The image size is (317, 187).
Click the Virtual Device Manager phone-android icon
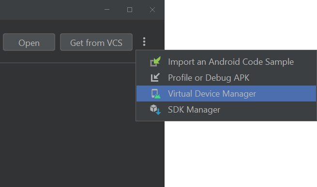click(156, 94)
